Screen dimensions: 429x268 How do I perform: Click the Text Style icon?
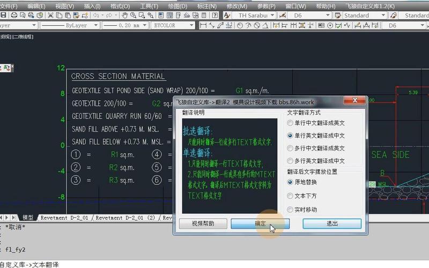point(227,16)
